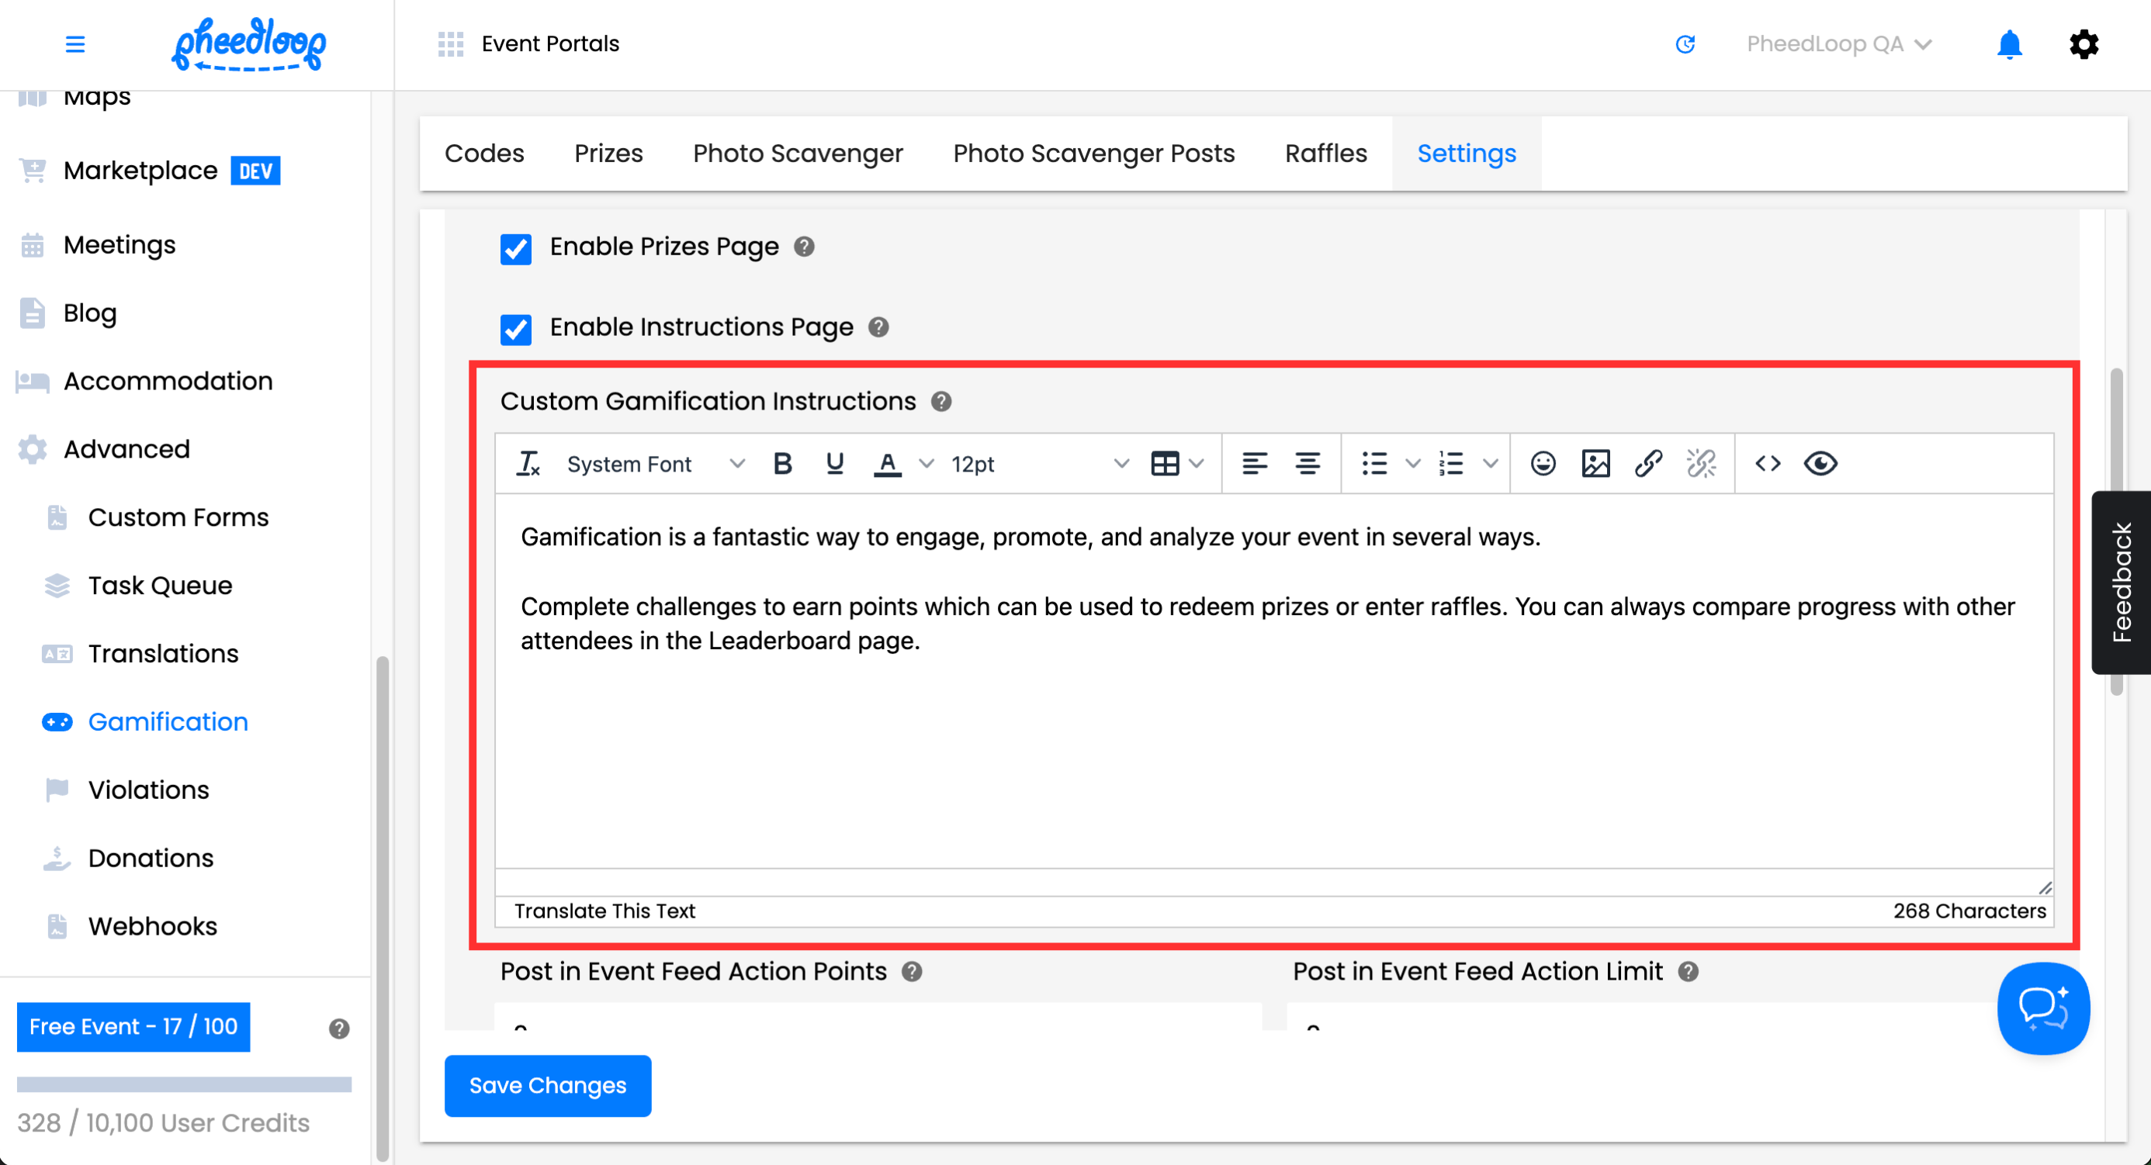Open the Photo Scavenger tab

[x=798, y=154]
